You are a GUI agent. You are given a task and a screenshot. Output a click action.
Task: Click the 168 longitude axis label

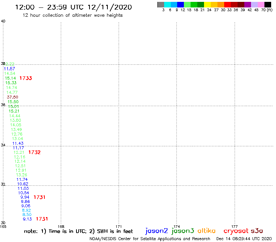click(x=61, y=226)
